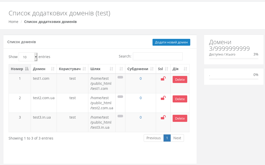Screen dimensions: 265x165
Task: Sort the table by Шлях column
Action: coord(101,69)
